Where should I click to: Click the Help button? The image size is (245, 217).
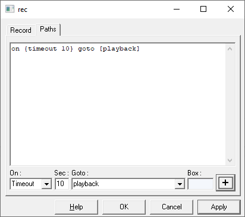pyautogui.click(x=76, y=207)
